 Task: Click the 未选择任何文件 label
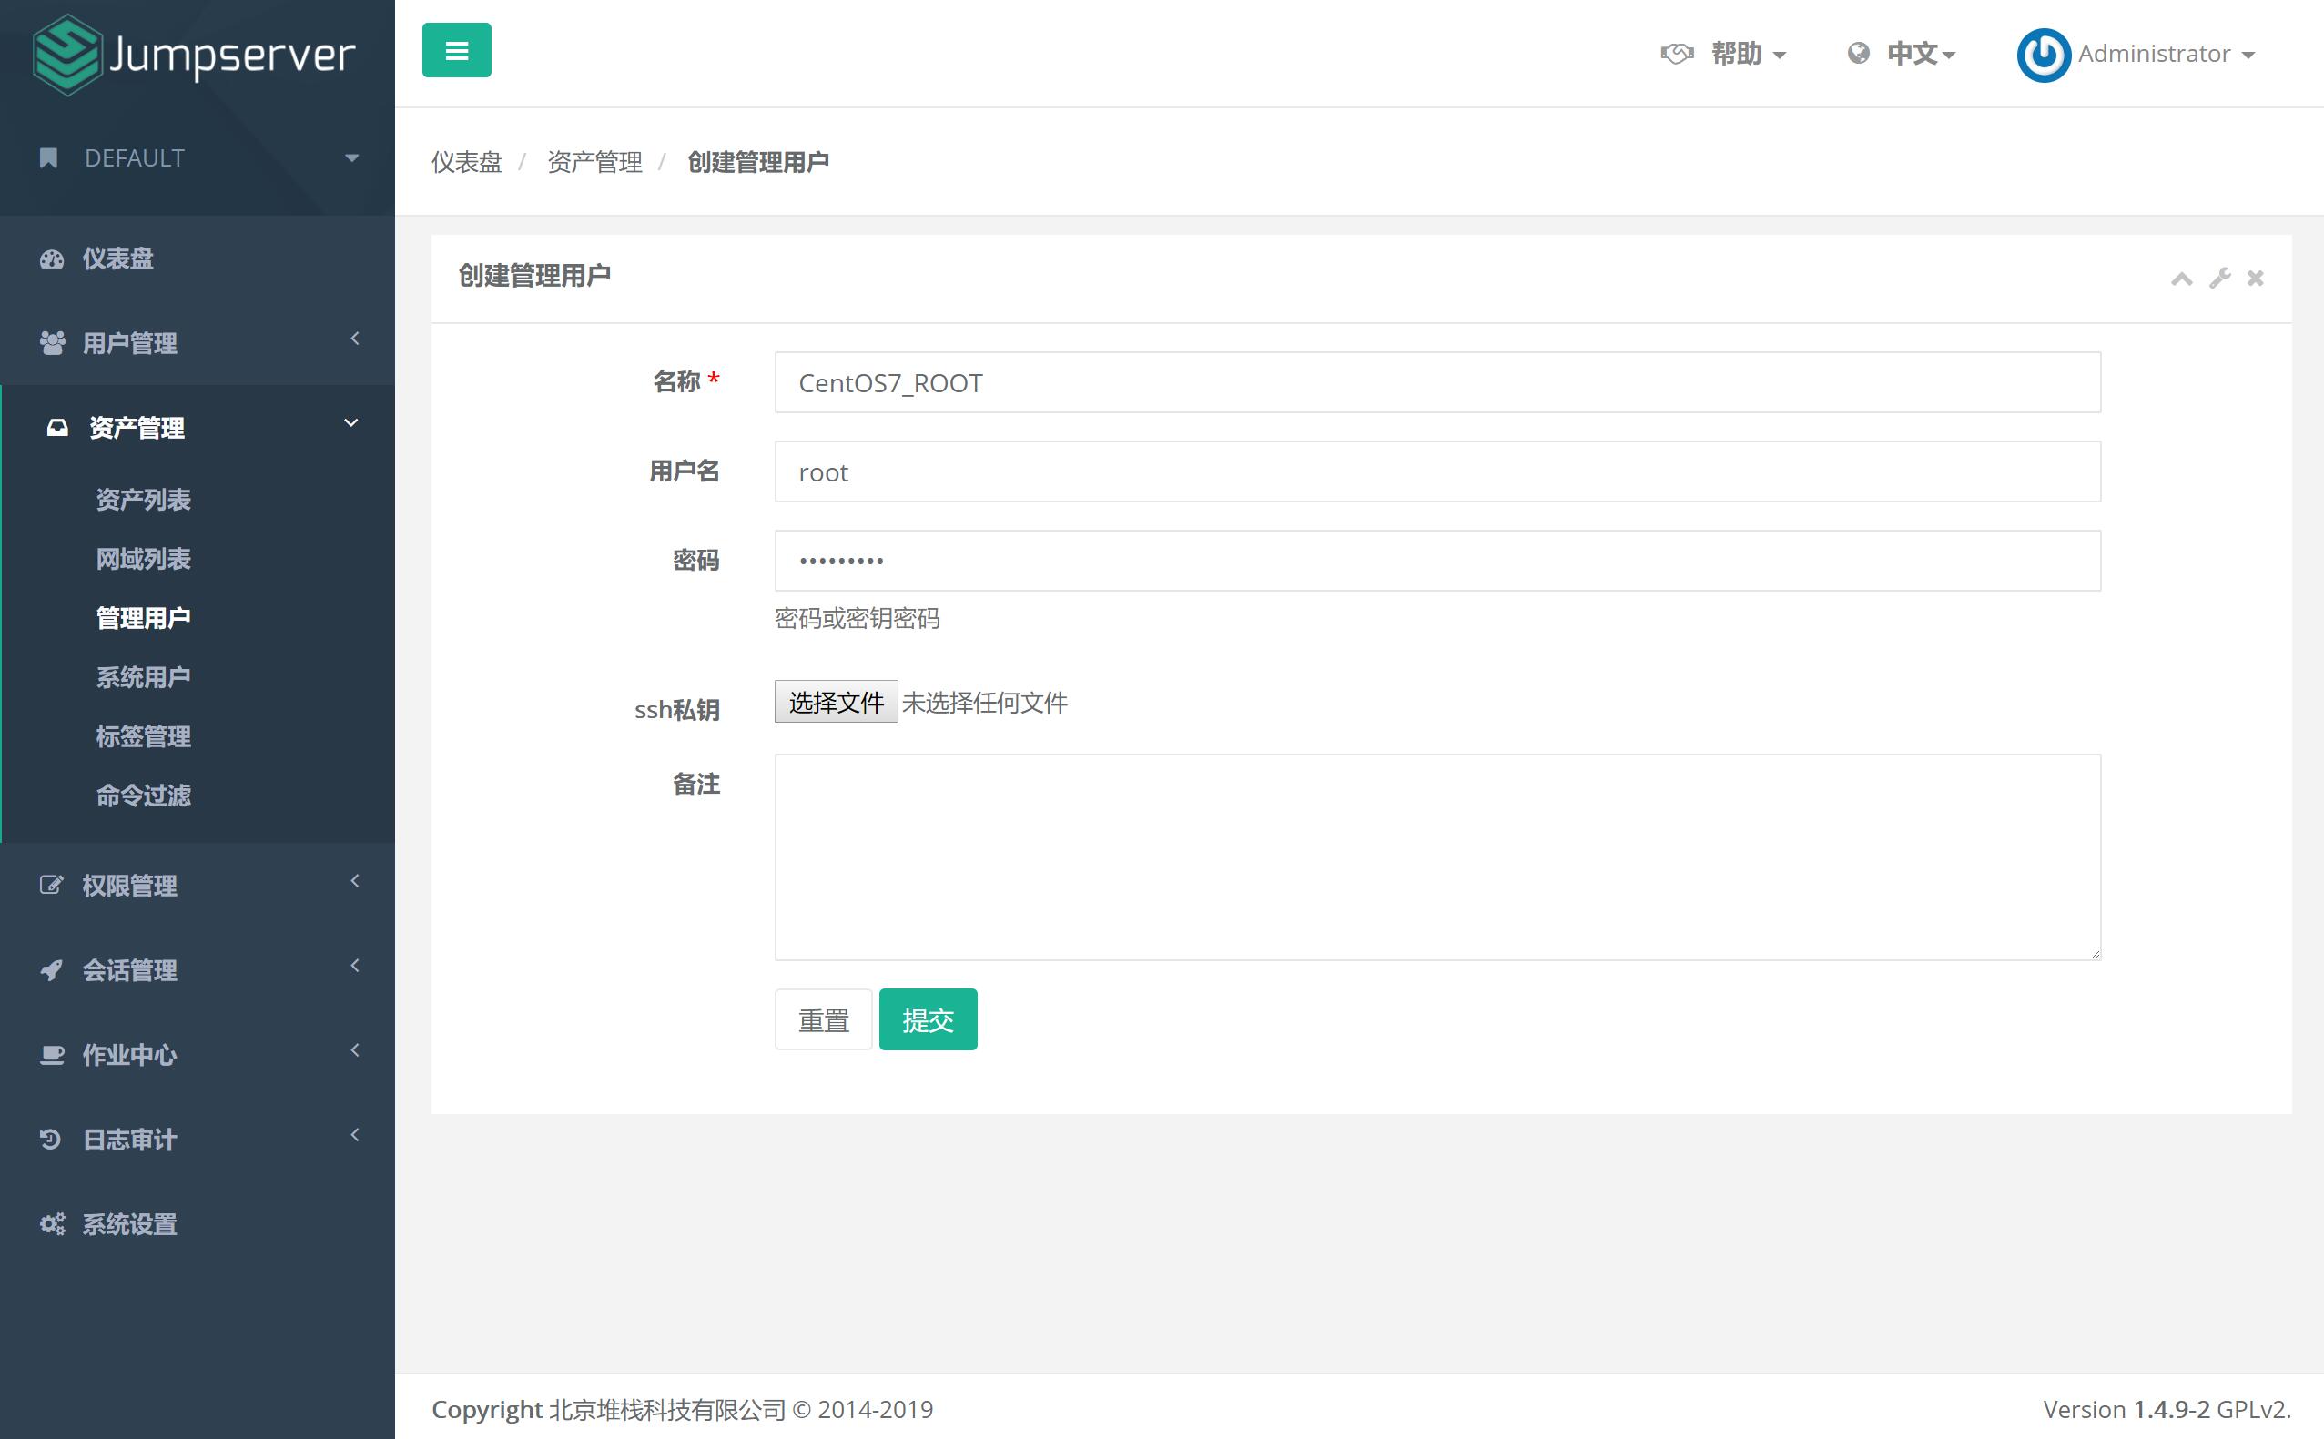tap(985, 703)
